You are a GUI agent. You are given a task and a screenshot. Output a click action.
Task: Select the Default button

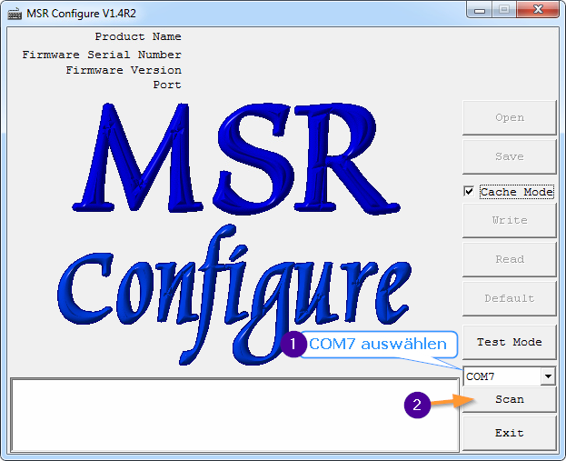[509, 298]
